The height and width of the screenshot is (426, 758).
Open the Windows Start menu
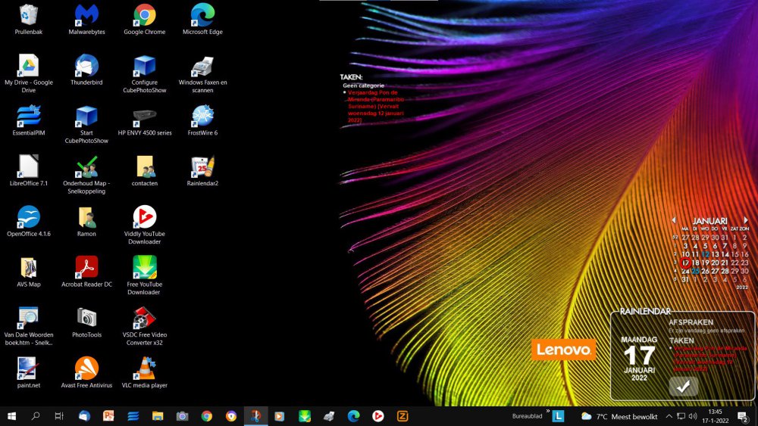click(11, 416)
